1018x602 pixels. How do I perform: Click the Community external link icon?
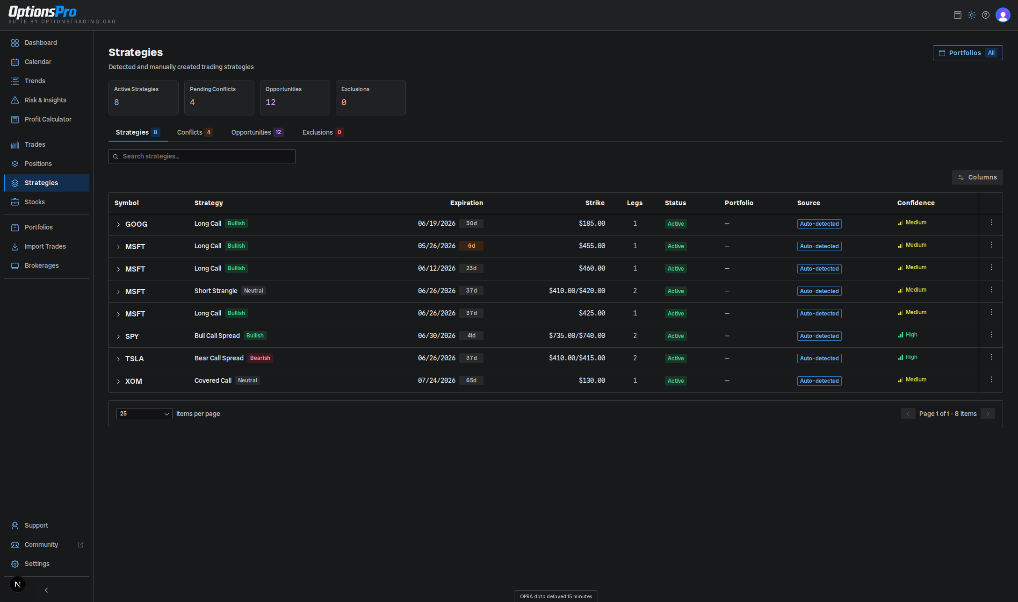80,545
